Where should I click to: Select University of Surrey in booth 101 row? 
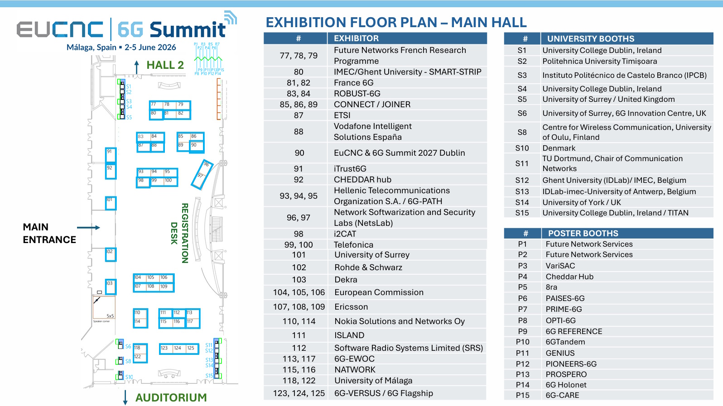(372, 255)
